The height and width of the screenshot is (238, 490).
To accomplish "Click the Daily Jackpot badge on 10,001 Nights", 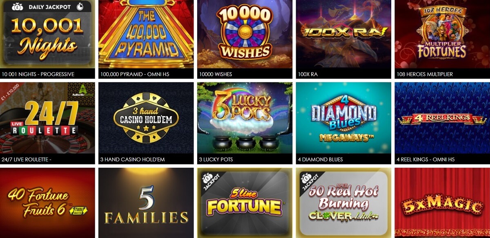I will [x=47, y=7].
